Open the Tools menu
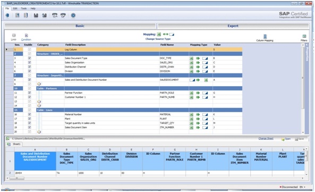315x192 pixels. coord(24,9)
